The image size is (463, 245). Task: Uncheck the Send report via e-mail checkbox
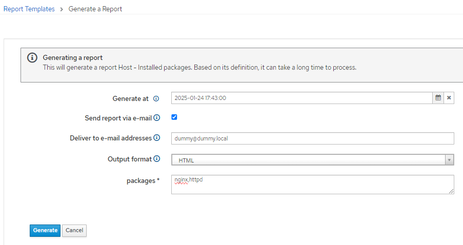174,117
